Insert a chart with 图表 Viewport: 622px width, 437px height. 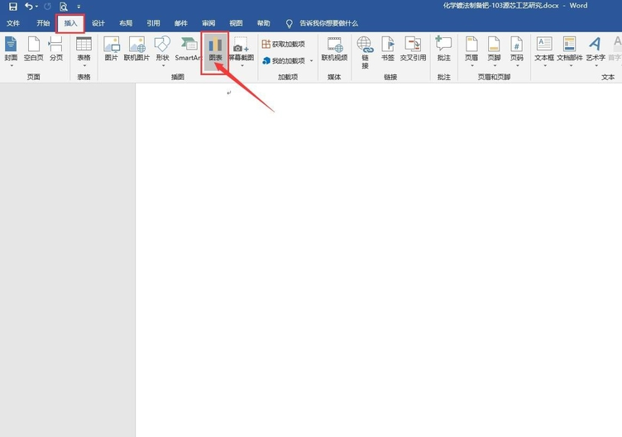pos(215,51)
